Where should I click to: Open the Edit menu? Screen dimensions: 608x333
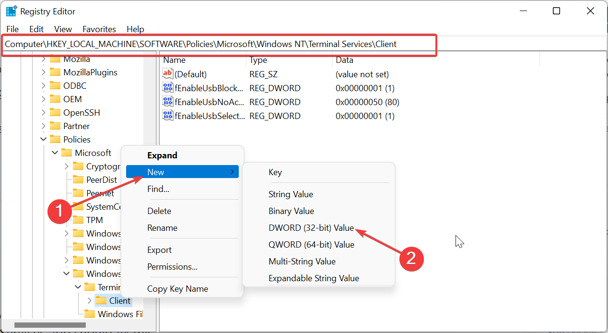click(36, 29)
